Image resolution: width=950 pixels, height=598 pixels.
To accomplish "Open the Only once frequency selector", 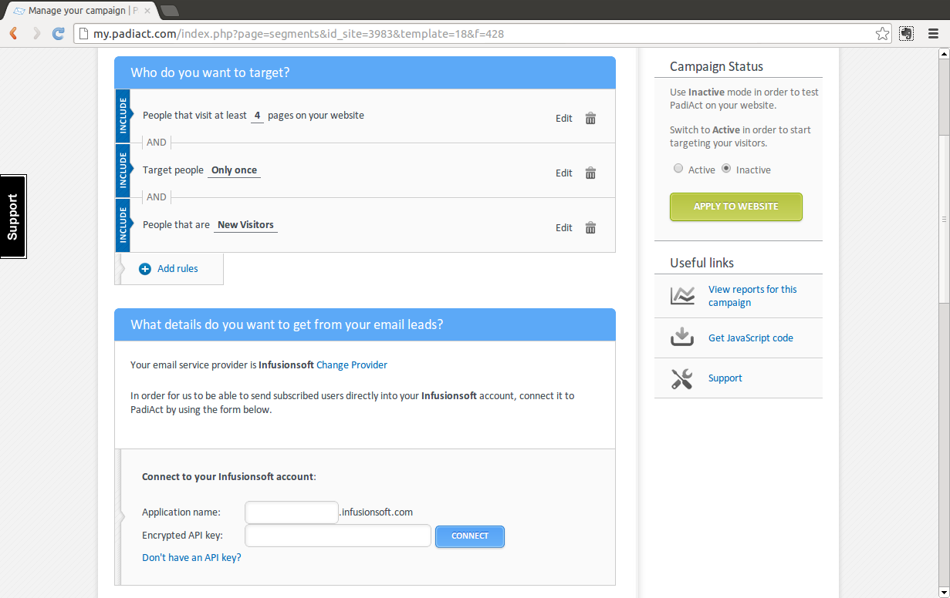I will (x=234, y=170).
